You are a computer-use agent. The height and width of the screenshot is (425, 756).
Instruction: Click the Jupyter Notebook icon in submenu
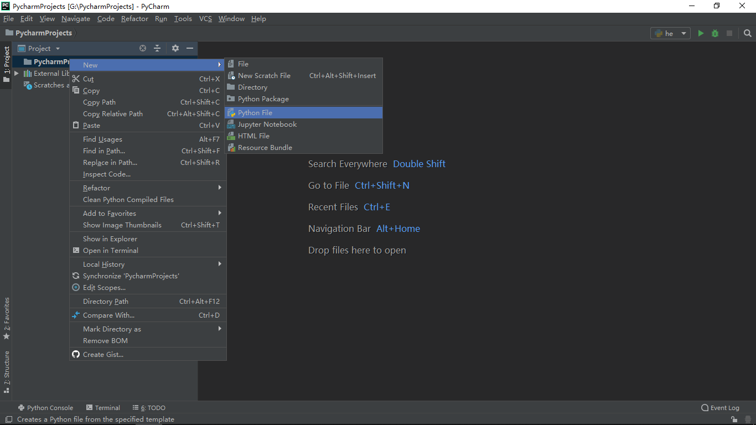[231, 124]
